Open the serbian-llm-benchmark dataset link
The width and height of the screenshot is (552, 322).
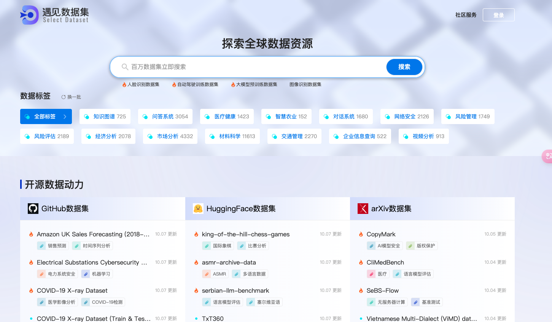tap(235, 291)
